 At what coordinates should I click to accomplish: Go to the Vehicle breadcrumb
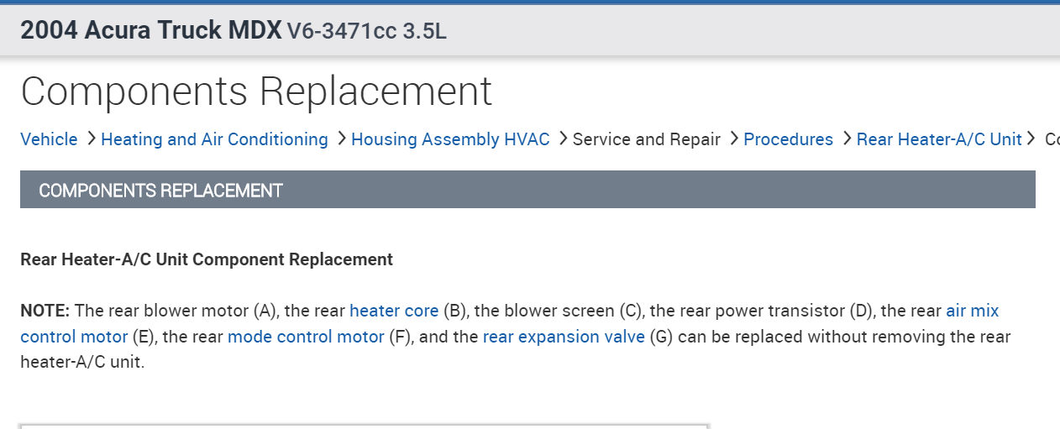[x=49, y=139]
